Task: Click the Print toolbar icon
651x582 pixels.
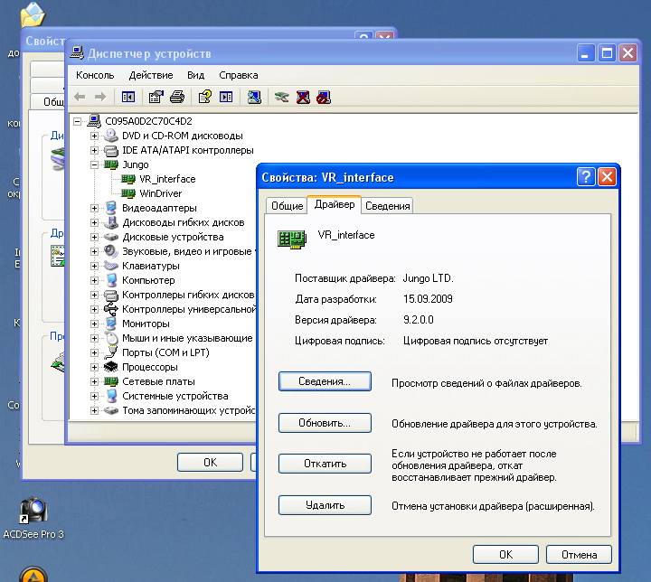Action: point(177,97)
